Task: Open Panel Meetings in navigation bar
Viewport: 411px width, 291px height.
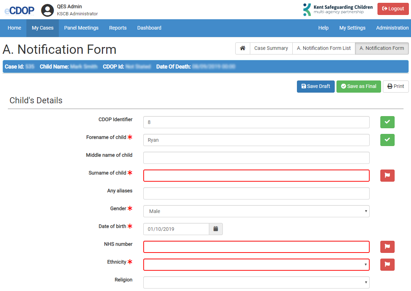Action: point(81,28)
